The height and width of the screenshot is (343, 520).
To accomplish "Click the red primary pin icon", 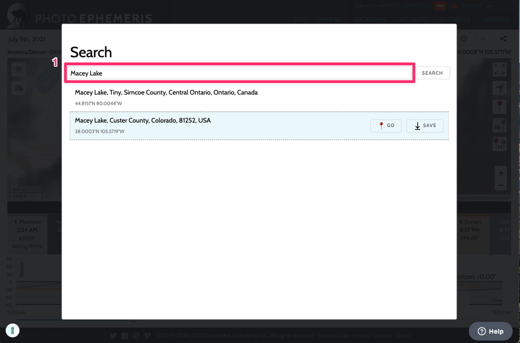I will pos(500,106).
